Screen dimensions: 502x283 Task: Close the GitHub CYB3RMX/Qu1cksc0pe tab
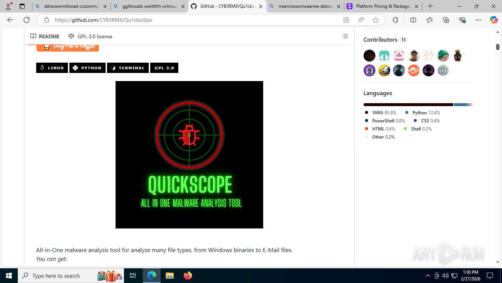click(261, 6)
